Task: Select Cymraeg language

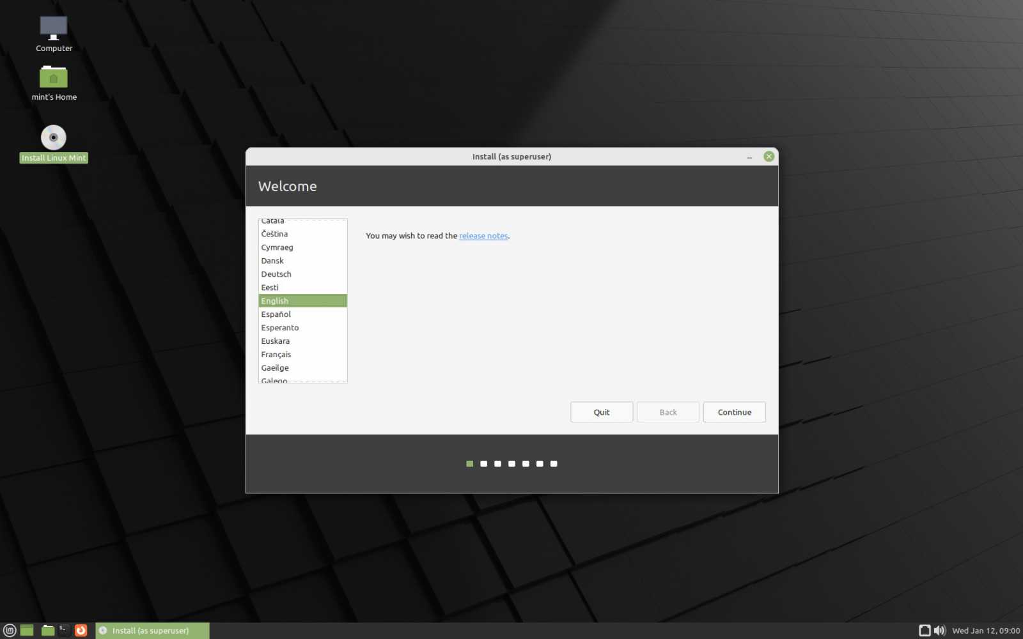Action: coord(303,247)
